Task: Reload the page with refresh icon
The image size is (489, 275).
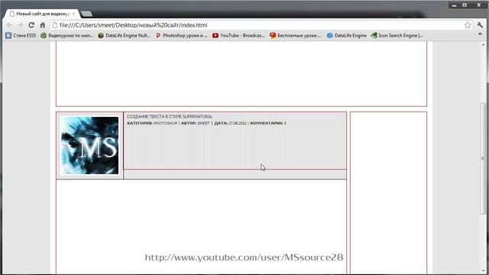Action: [31, 25]
